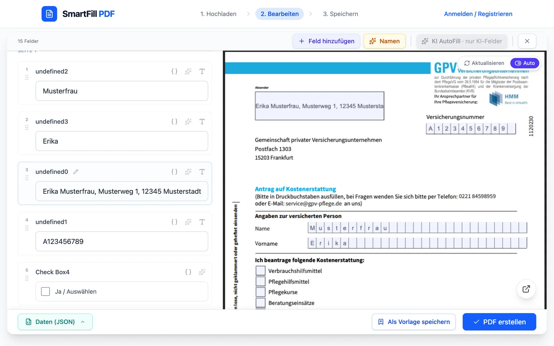Expand the Daten (JSON) dropdown
This screenshot has width=554, height=346.
tap(55, 322)
